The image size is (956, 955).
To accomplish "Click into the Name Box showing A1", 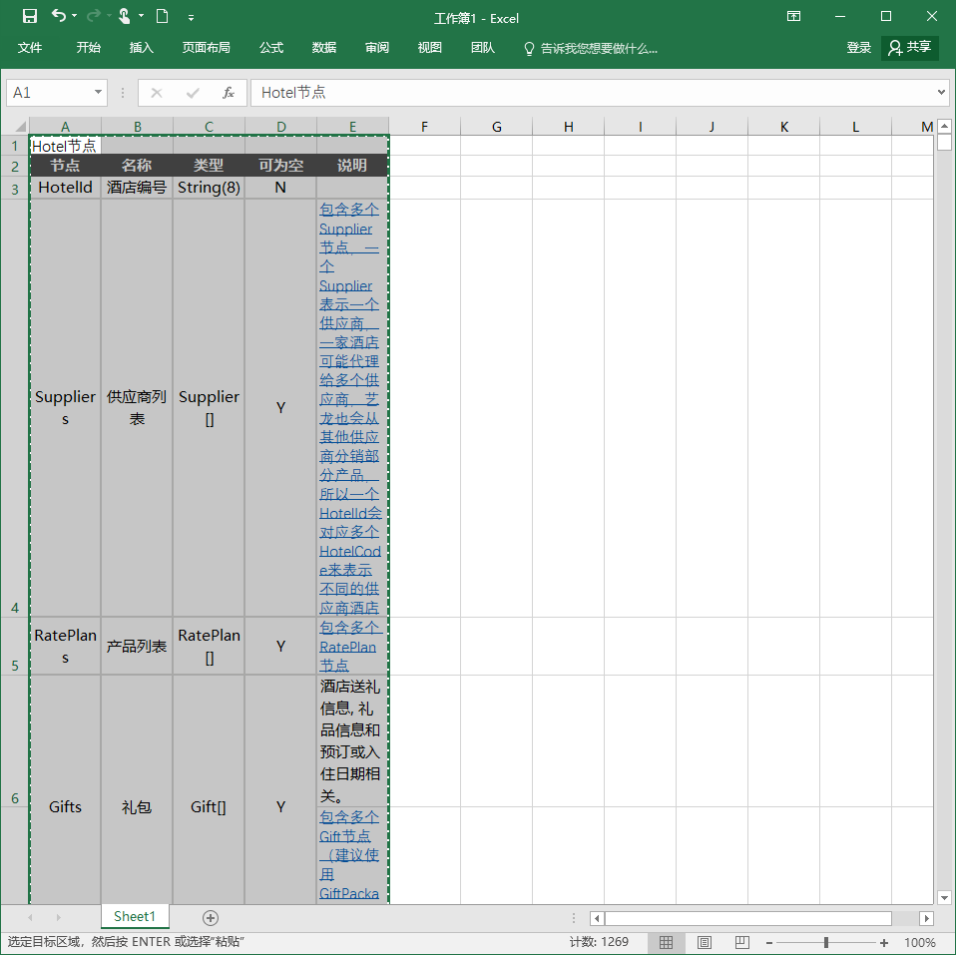I will point(49,93).
